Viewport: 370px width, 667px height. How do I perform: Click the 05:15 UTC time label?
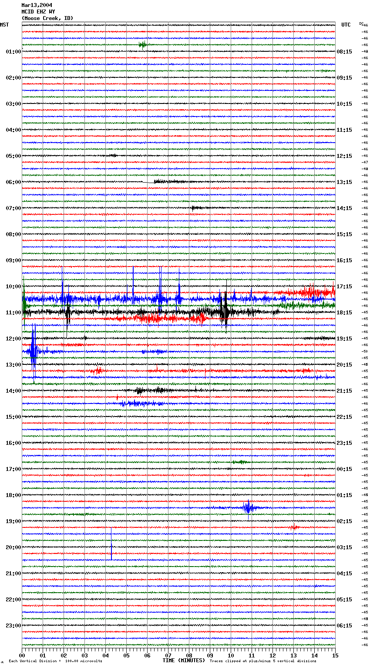coord(344,600)
